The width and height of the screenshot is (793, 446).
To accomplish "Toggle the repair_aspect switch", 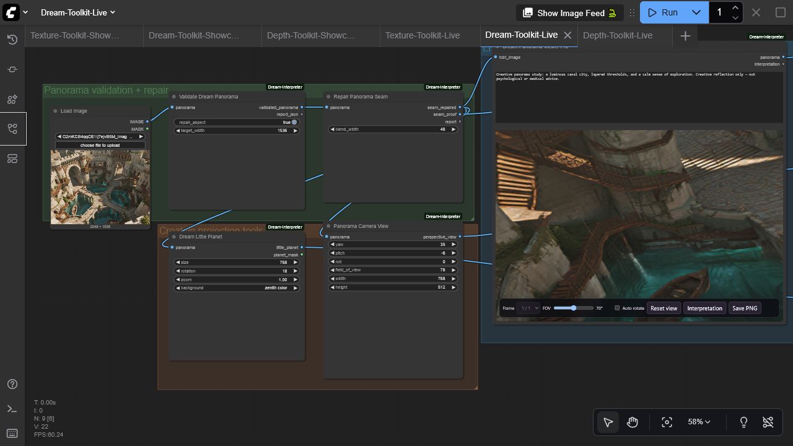I will click(294, 122).
